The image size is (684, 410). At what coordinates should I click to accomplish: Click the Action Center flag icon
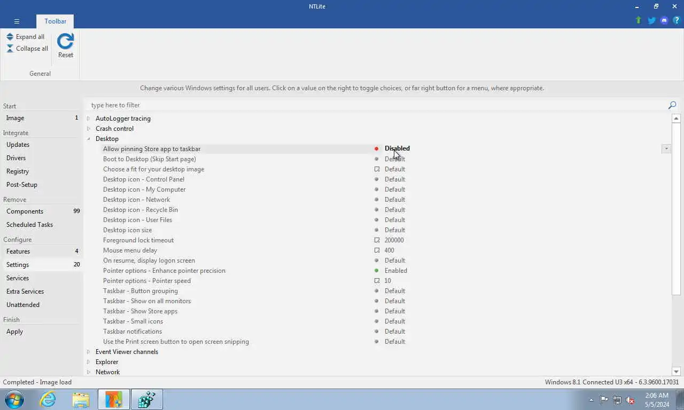pyautogui.click(x=604, y=400)
